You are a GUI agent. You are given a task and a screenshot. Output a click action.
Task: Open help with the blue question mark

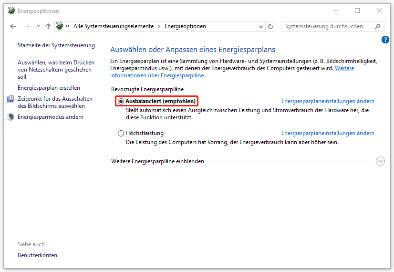[x=385, y=40]
